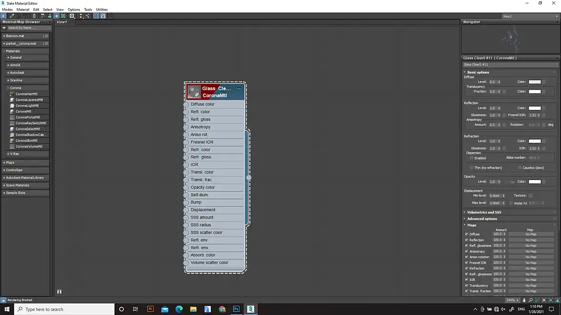This screenshot has width=561, height=315.
Task: Click Reflection map No Map button
Action: (x=531, y=240)
